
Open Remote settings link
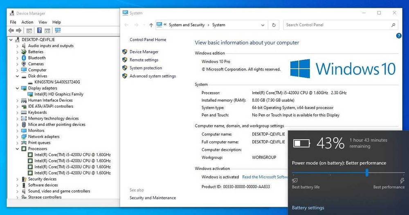click(x=144, y=60)
